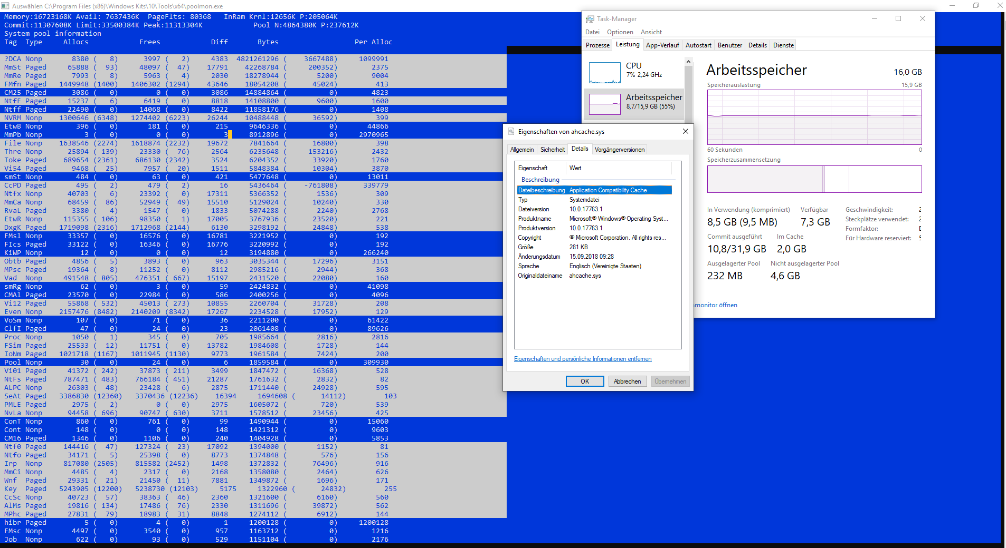Select the Größe property row
This screenshot has width=1006, height=548.
594,247
